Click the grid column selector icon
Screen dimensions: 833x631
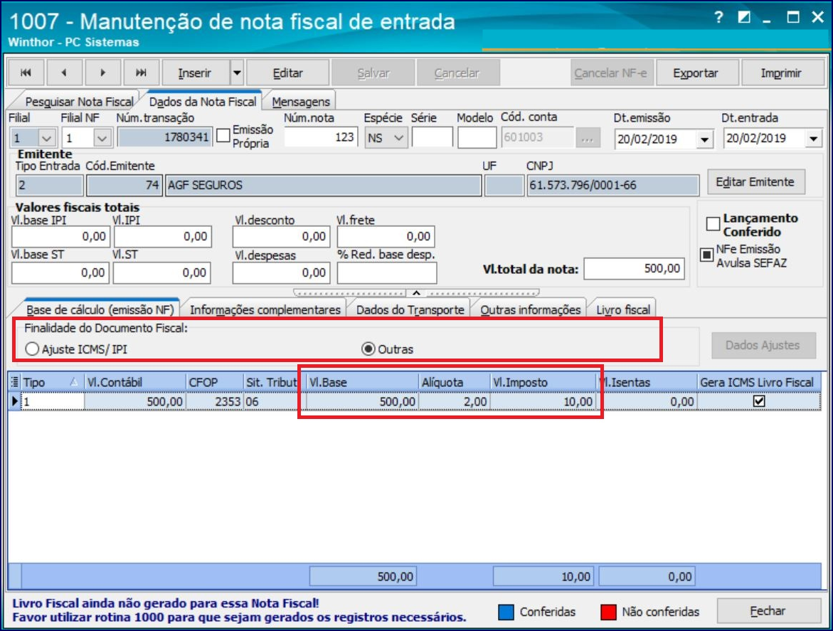pyautogui.click(x=14, y=382)
